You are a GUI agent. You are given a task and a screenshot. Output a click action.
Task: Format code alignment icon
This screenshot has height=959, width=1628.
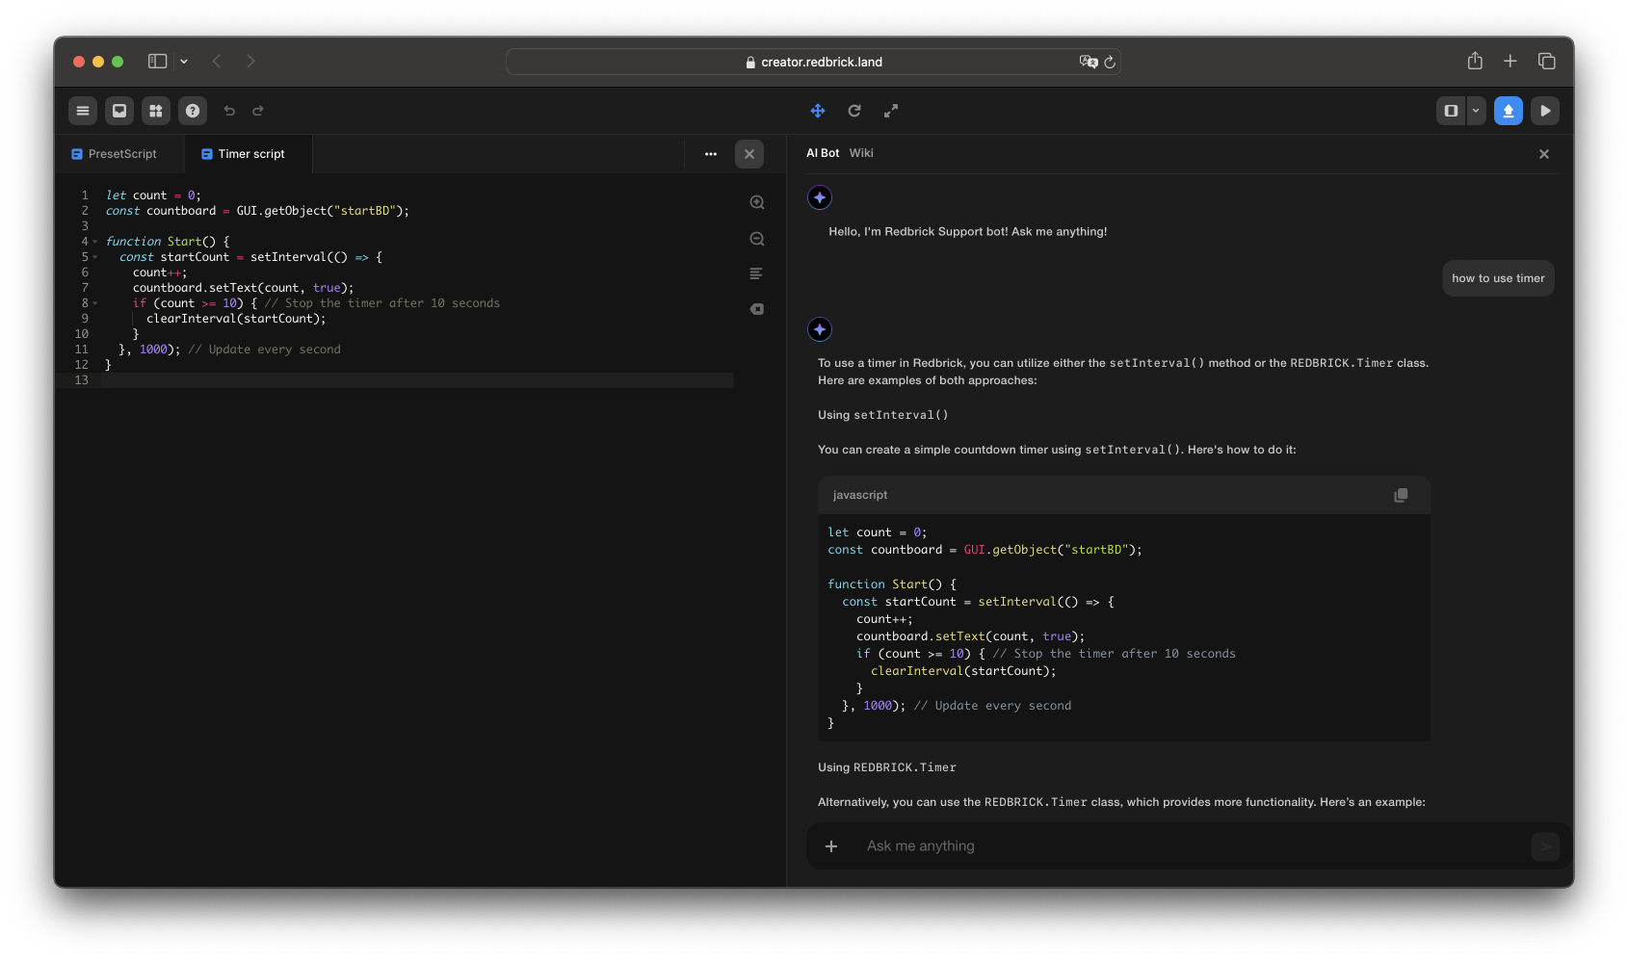coord(756,273)
